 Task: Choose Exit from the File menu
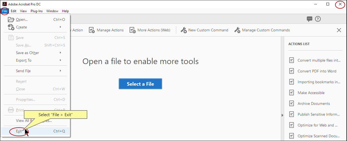19,131
